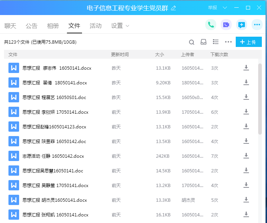This screenshot has height=223, width=267.
Task: Click the search files magnifier icon
Action: 192,42
